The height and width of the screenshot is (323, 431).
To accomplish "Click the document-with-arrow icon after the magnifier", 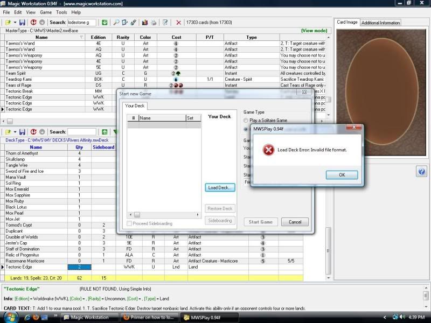I will pyautogui.click(x=124, y=23).
